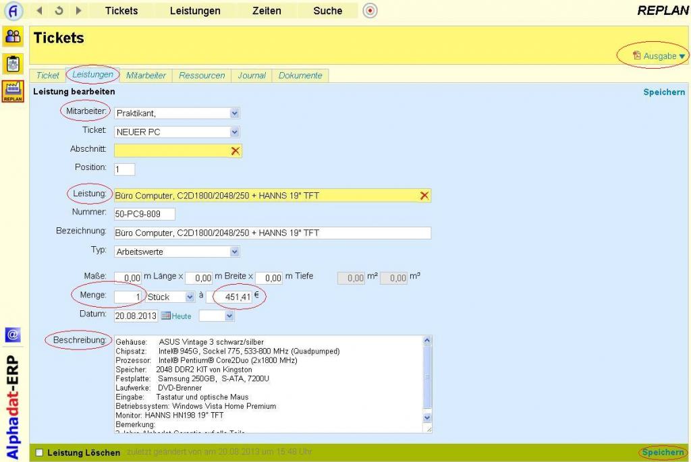The width and height of the screenshot is (691, 462).
Task: Click the red target icon
Action: point(370,11)
